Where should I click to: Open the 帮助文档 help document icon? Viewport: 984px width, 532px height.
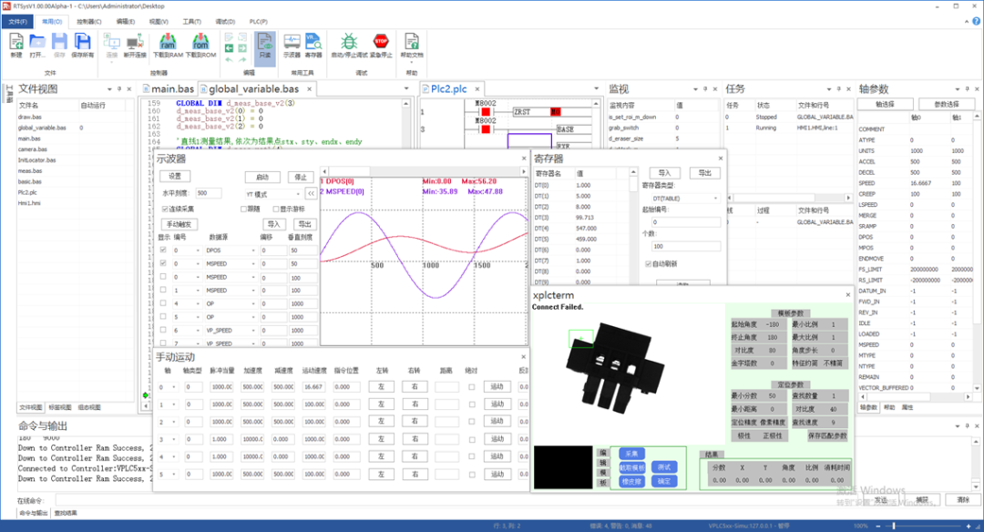(x=412, y=42)
